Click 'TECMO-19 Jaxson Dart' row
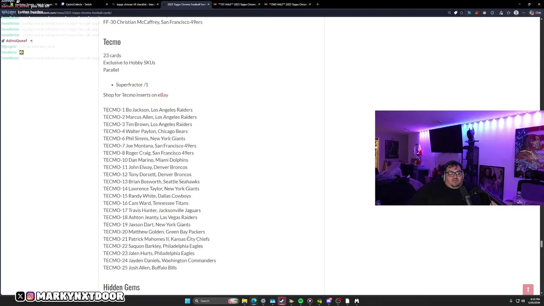Image resolution: width=544 pixels, height=306 pixels. click(147, 224)
